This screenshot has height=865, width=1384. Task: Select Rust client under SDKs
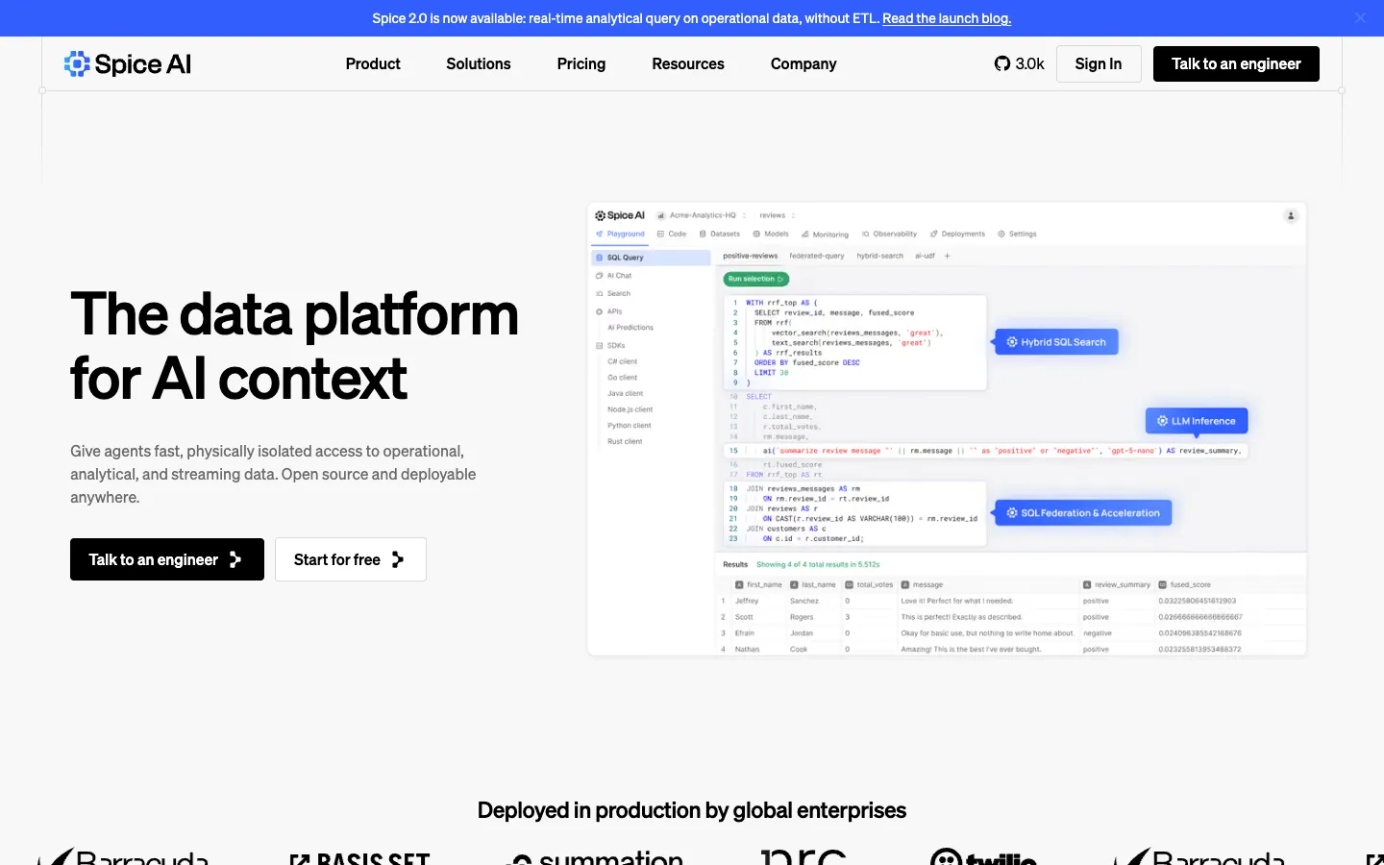coord(625,442)
